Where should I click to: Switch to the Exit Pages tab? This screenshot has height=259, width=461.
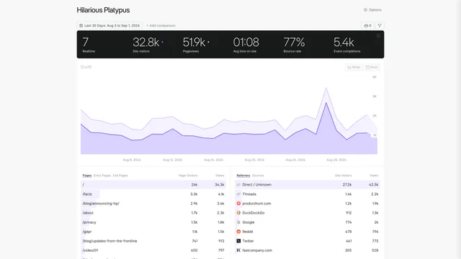pos(120,176)
